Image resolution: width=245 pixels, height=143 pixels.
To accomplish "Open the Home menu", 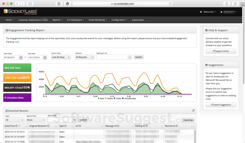I will (9, 20).
